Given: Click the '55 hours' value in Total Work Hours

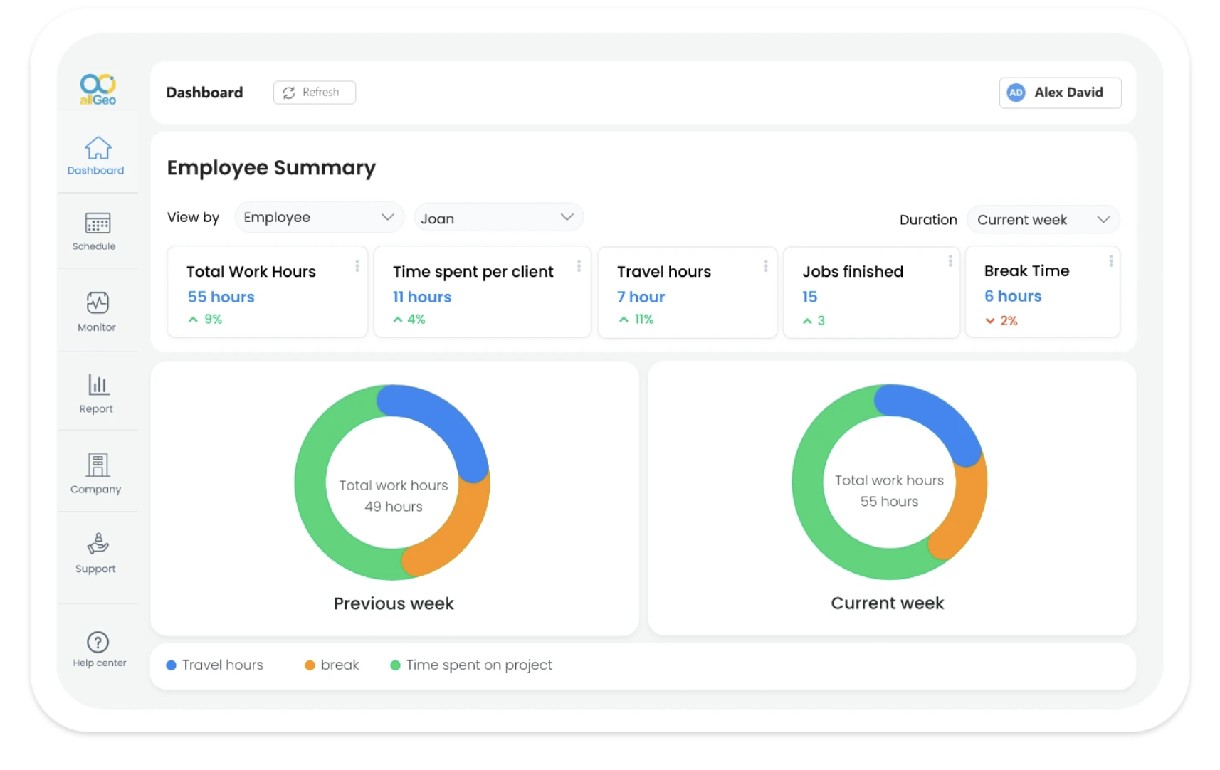Looking at the screenshot, I should [x=221, y=297].
